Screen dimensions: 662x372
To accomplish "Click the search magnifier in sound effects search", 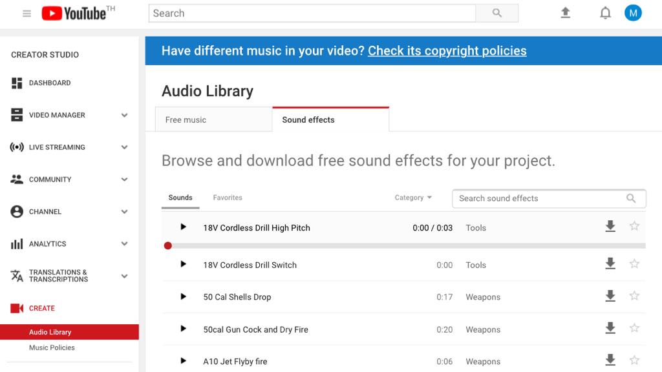I will 630,198.
